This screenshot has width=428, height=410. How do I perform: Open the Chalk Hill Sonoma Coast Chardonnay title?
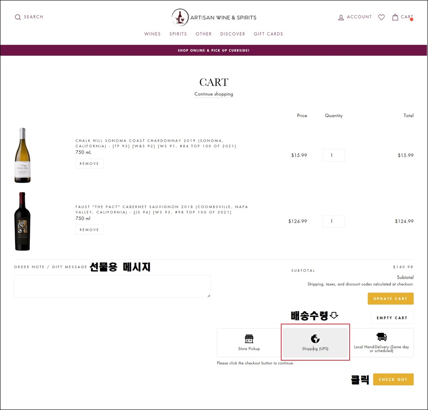156,143
